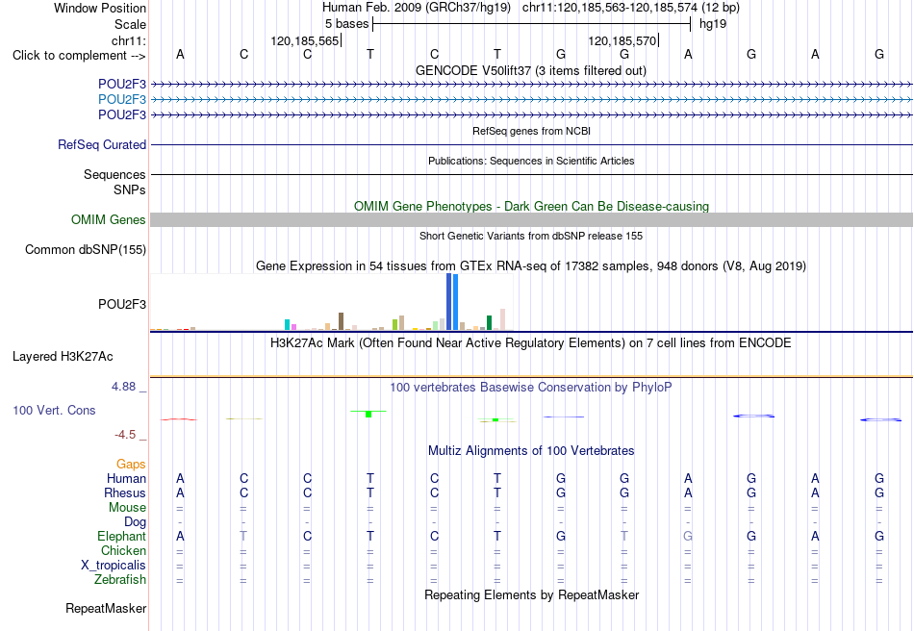The height and width of the screenshot is (631, 914).
Task: Open the OMIM Gene Phenotypes track title
Action: [531, 206]
